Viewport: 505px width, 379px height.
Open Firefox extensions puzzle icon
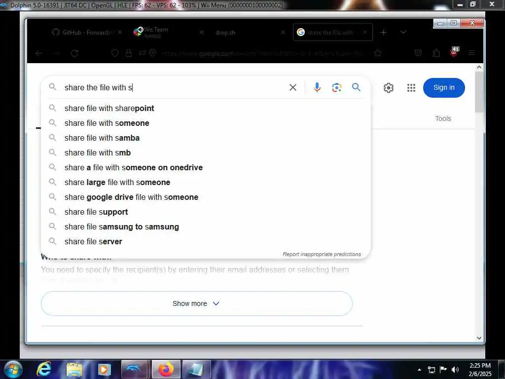pos(436,53)
